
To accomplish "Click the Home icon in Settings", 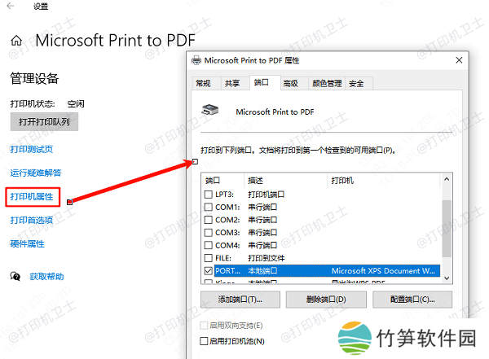I will point(16,41).
